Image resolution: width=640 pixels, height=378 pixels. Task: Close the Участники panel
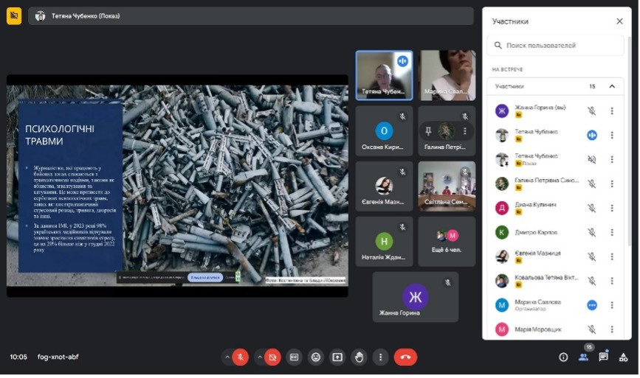(x=619, y=21)
